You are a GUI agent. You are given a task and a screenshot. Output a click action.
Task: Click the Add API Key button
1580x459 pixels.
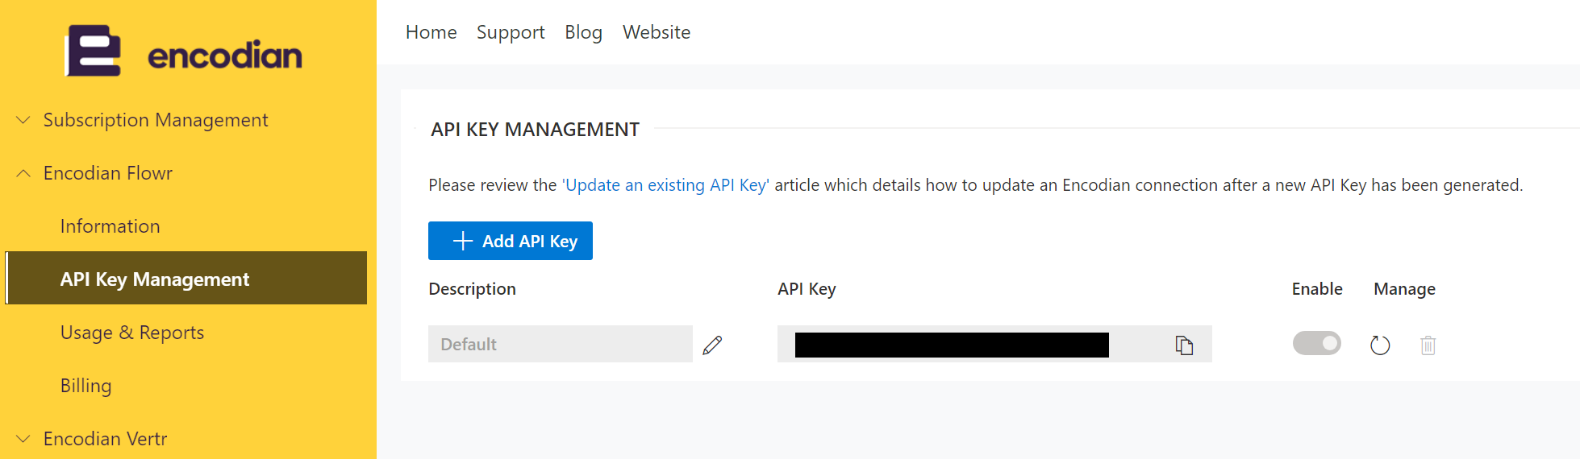pyautogui.click(x=511, y=241)
